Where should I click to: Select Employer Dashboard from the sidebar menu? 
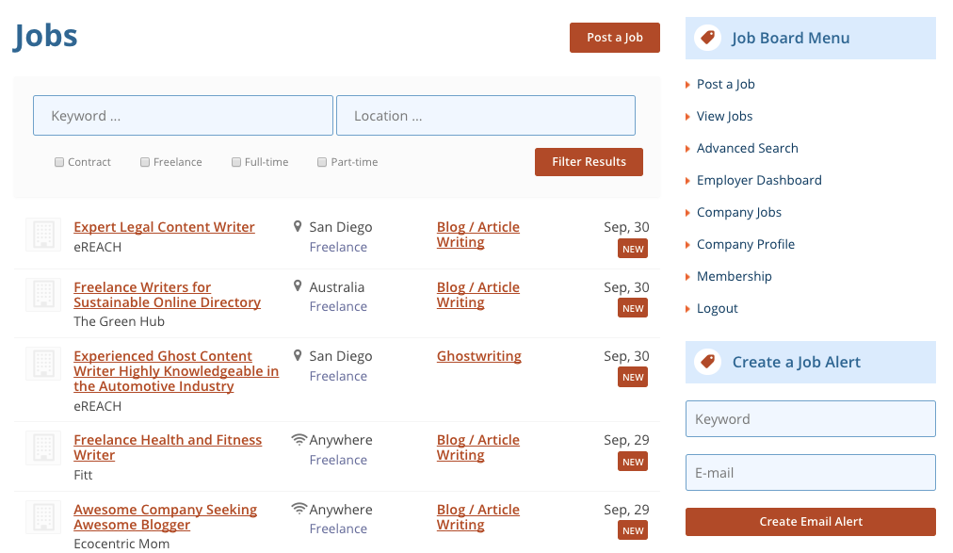tap(758, 181)
